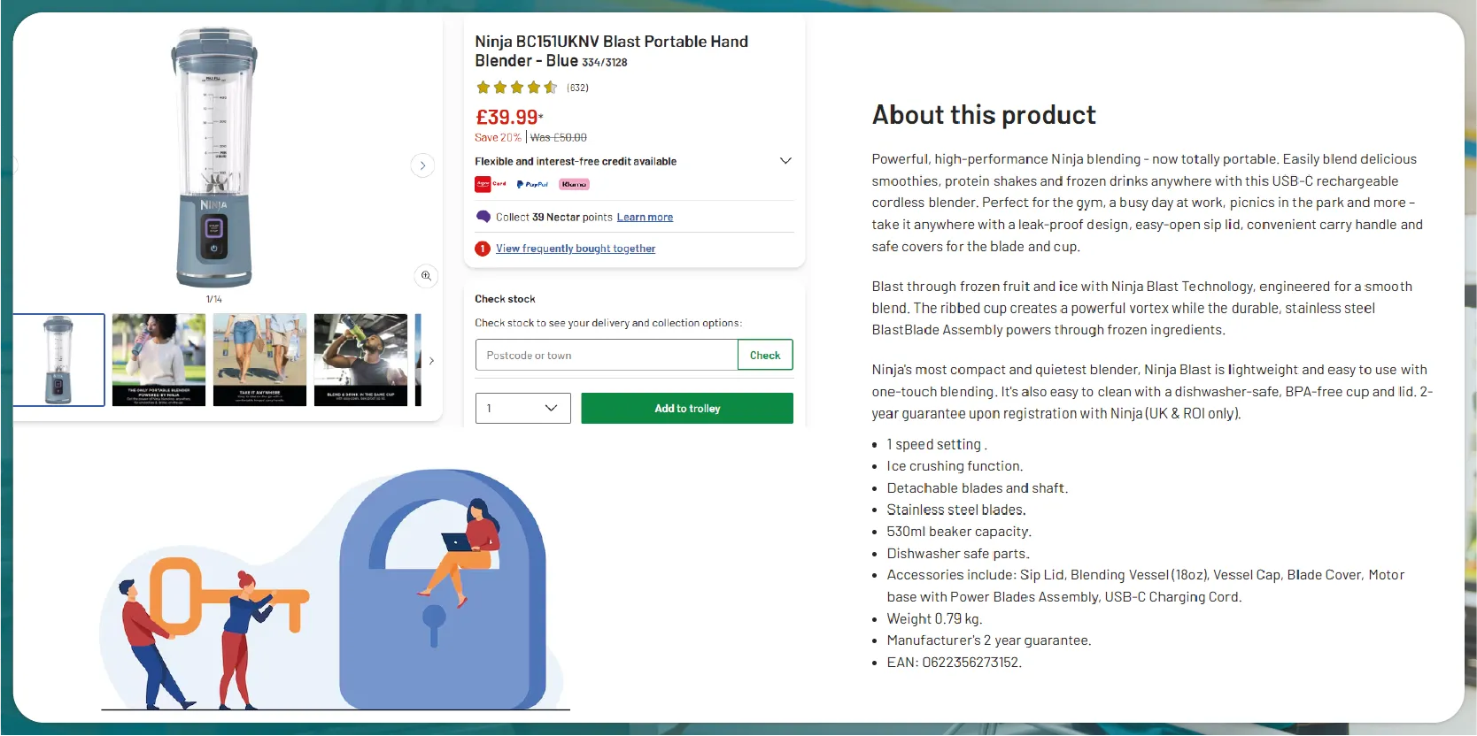This screenshot has height=736, width=1477.
Task: Select the people walking on beach thumbnail
Action: pyautogui.click(x=259, y=360)
